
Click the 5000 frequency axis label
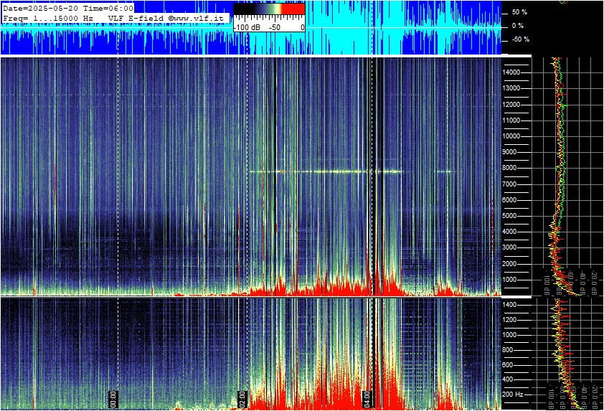pos(511,216)
